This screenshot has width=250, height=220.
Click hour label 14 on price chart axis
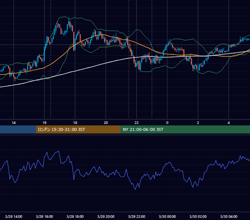coord(14,123)
